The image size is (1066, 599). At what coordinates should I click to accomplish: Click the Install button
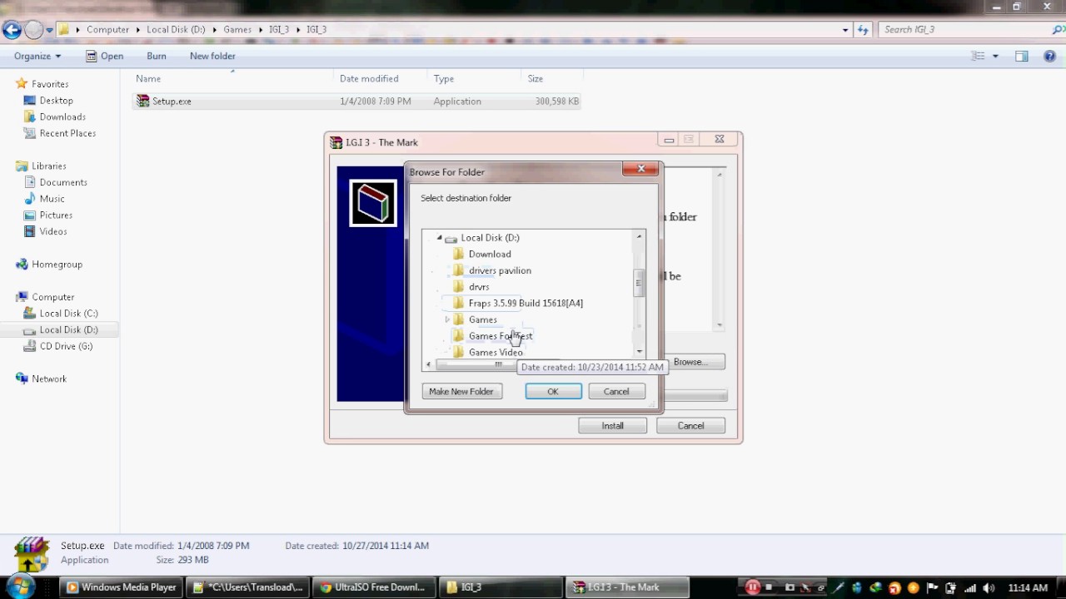612,426
